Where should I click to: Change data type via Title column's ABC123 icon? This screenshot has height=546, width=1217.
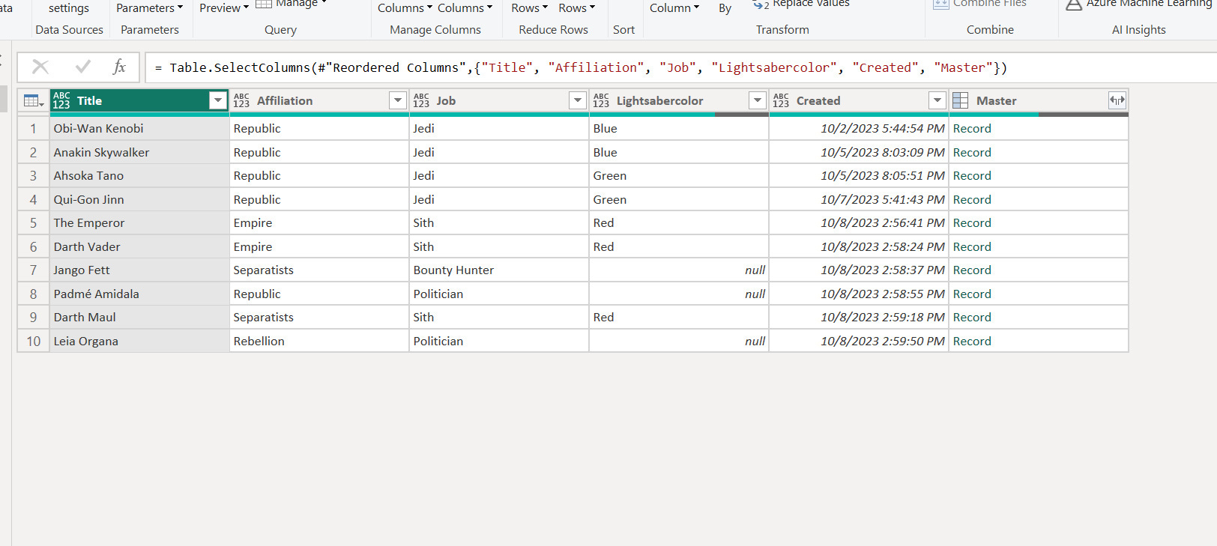tap(61, 100)
